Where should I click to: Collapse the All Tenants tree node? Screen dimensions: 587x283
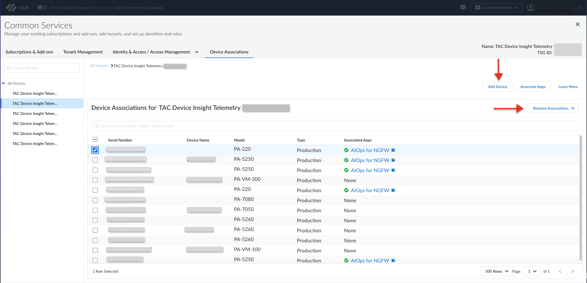[x=4, y=83]
